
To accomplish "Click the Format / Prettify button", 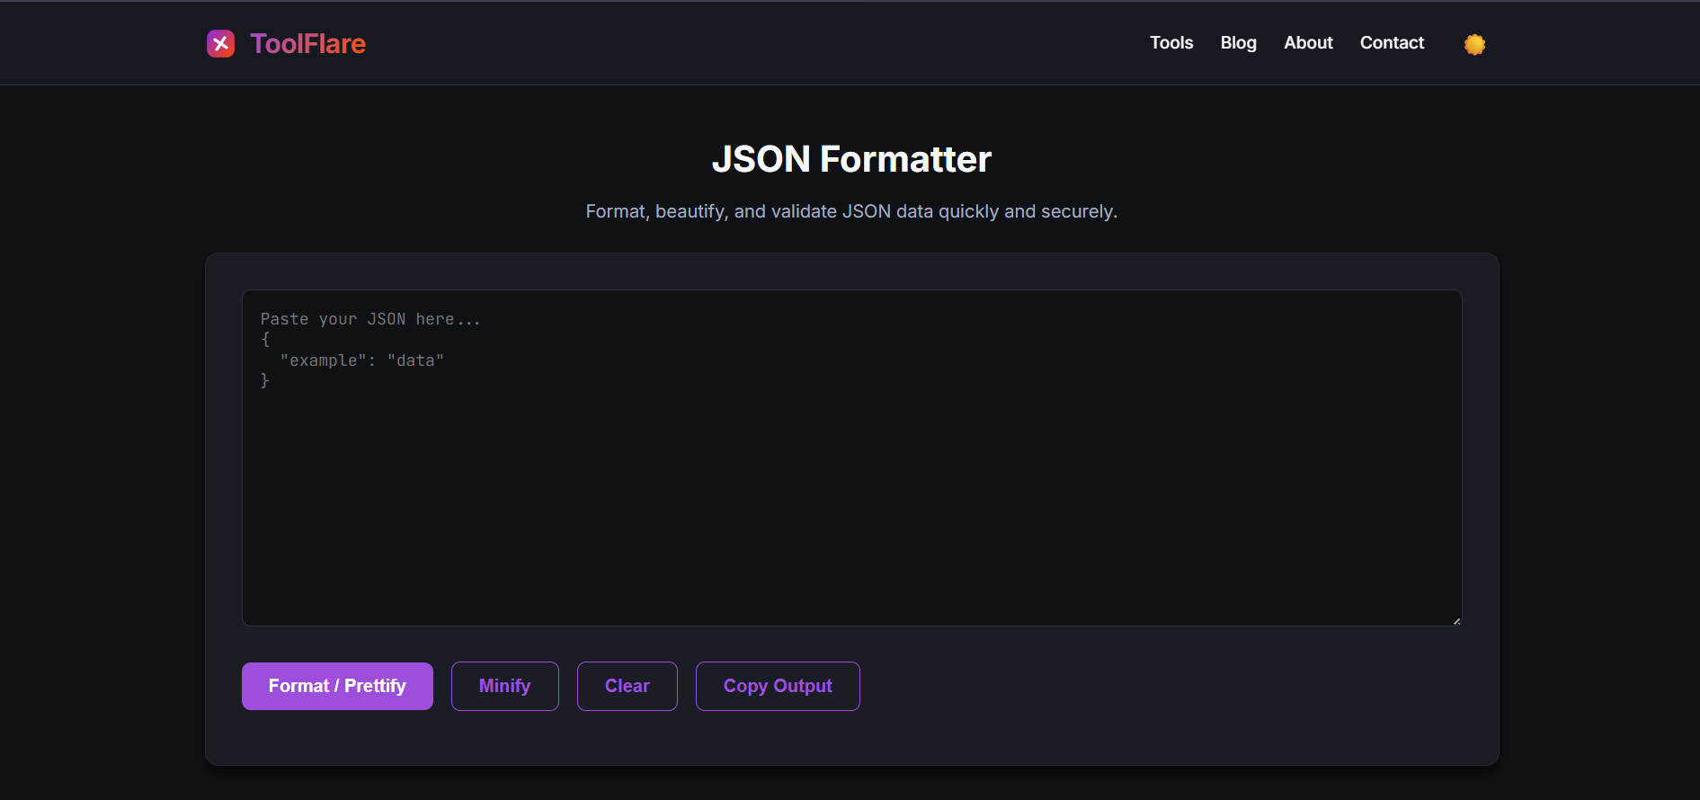I will pyautogui.click(x=337, y=686).
